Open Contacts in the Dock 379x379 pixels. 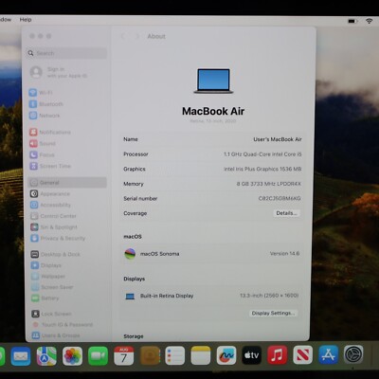point(150,355)
